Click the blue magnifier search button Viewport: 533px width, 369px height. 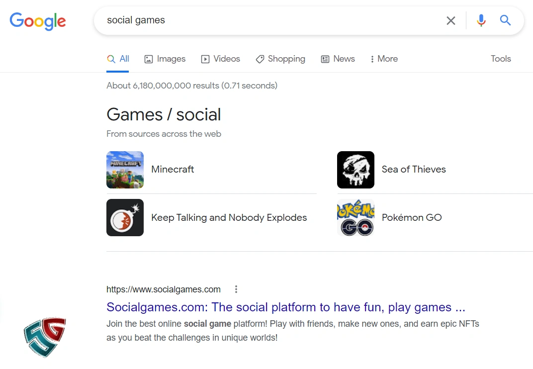pyautogui.click(x=505, y=20)
